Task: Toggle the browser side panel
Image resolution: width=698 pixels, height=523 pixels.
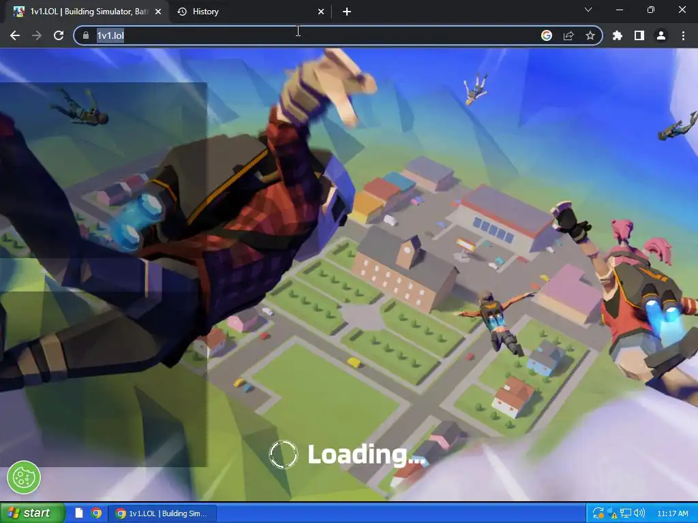Action: coord(639,35)
